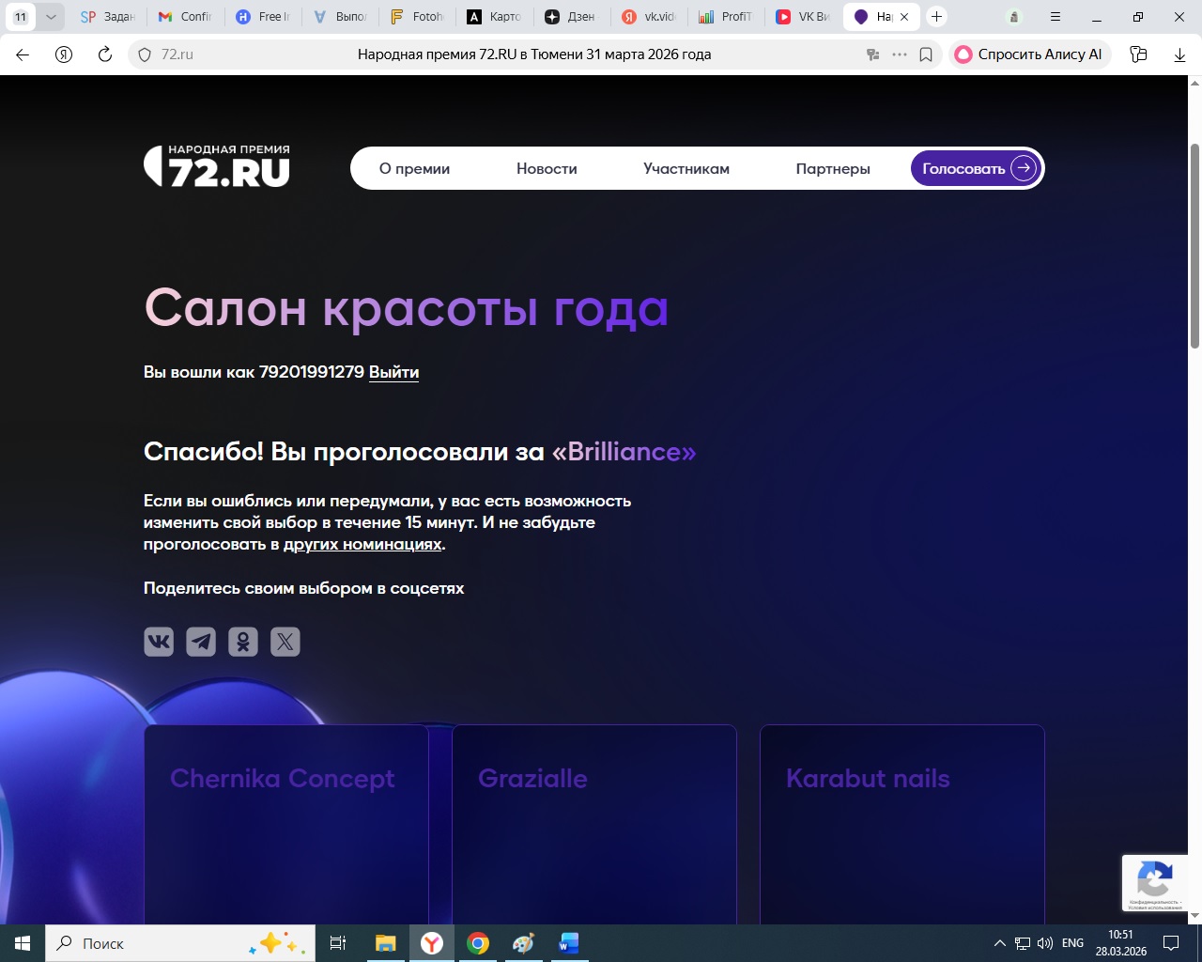Reload the current page

pos(105,54)
